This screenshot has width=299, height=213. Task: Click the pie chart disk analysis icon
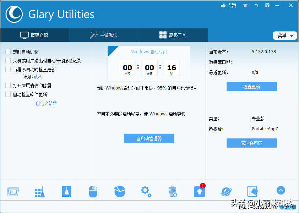[x=120, y=191]
